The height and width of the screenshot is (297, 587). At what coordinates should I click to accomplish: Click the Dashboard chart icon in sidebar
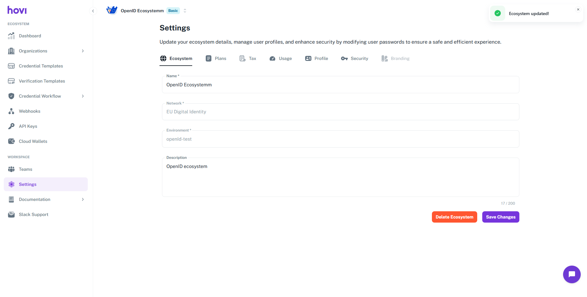click(11, 36)
